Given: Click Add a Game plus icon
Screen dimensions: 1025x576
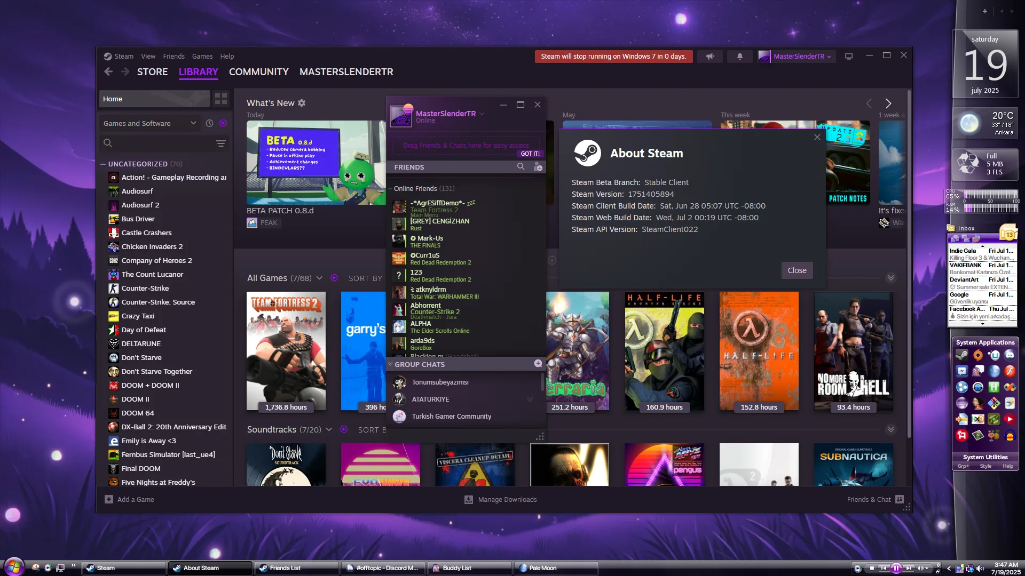Looking at the screenshot, I should coord(109,499).
